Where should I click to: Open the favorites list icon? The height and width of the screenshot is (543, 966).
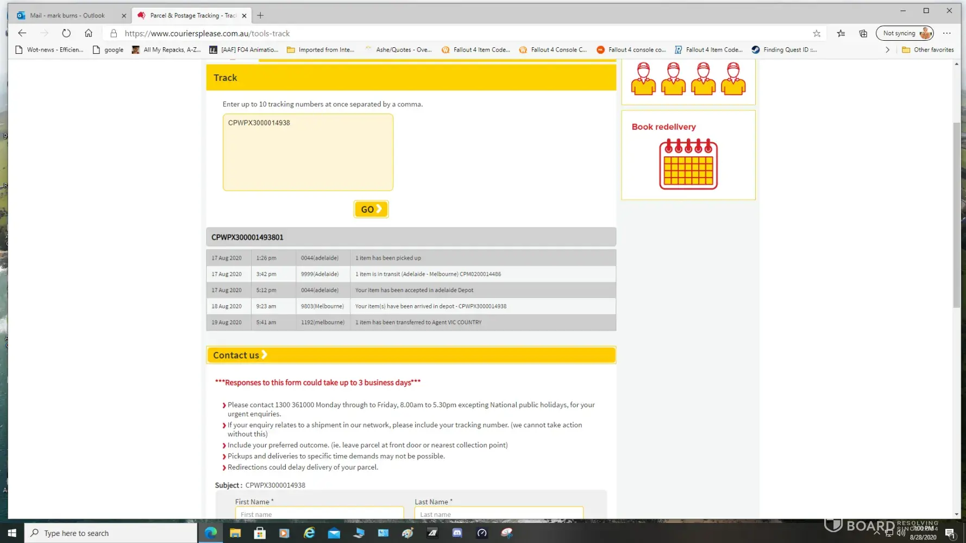coord(840,33)
